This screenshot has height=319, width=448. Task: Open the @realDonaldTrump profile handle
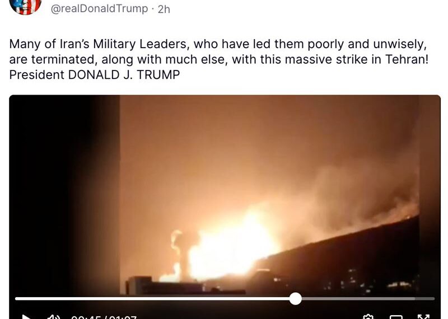(x=99, y=8)
